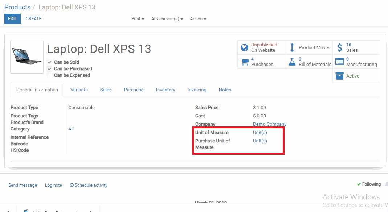This screenshot has height=212, width=388.
Task: Click the Dell XPS 13 product image
Action: coord(27,57)
